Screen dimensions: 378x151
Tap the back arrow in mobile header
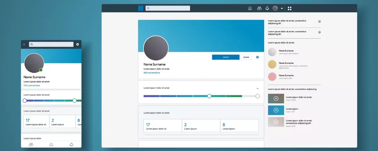tap(24, 44)
